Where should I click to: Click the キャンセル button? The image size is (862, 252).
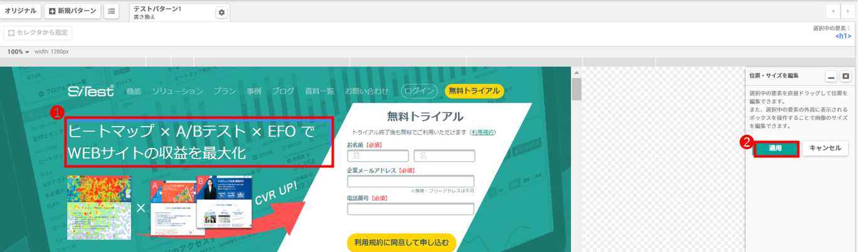(825, 149)
